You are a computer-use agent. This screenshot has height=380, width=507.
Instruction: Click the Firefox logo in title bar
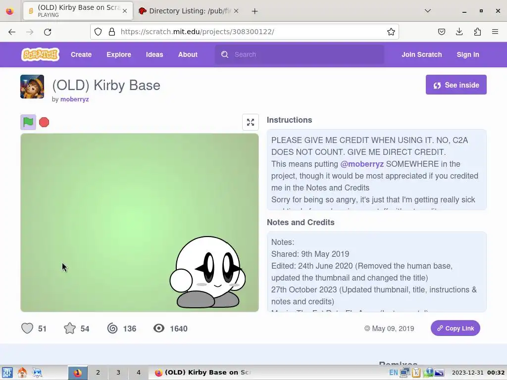point(10,11)
